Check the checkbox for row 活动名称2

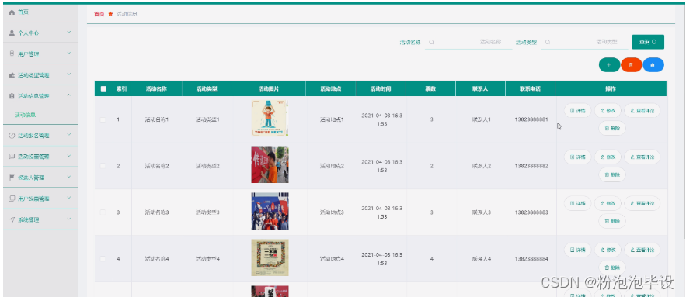[x=103, y=166]
